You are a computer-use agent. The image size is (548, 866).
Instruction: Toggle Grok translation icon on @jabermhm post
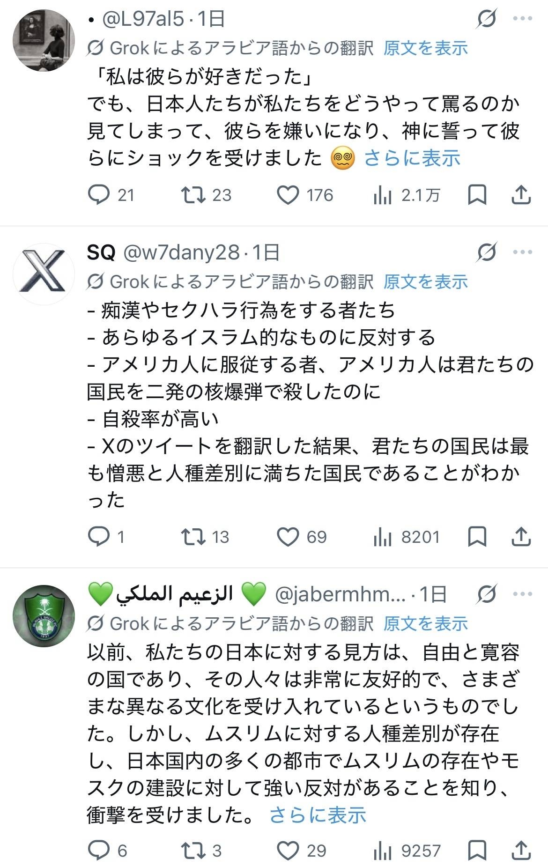click(487, 595)
